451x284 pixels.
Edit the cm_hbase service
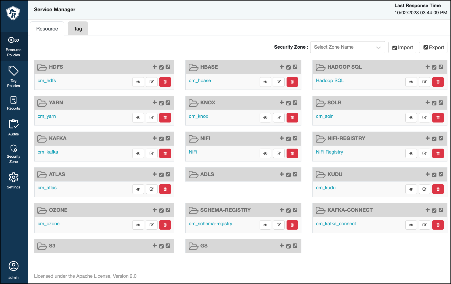coord(279,82)
